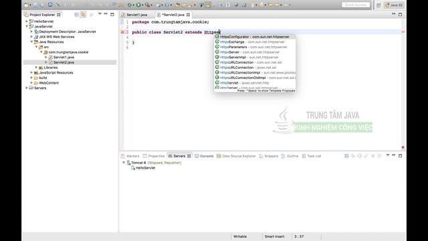Image resolution: width=428 pixels, height=241 pixels.
Task: Choose HttpsParameters from the autocomplete list
Action: point(255,47)
